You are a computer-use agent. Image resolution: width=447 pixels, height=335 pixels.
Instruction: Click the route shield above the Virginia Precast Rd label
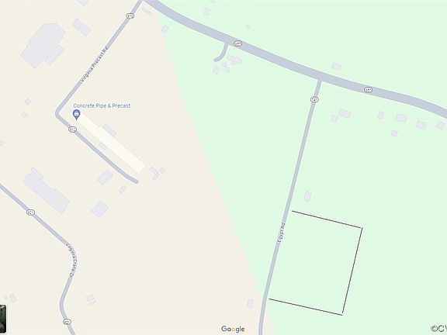(x=130, y=16)
